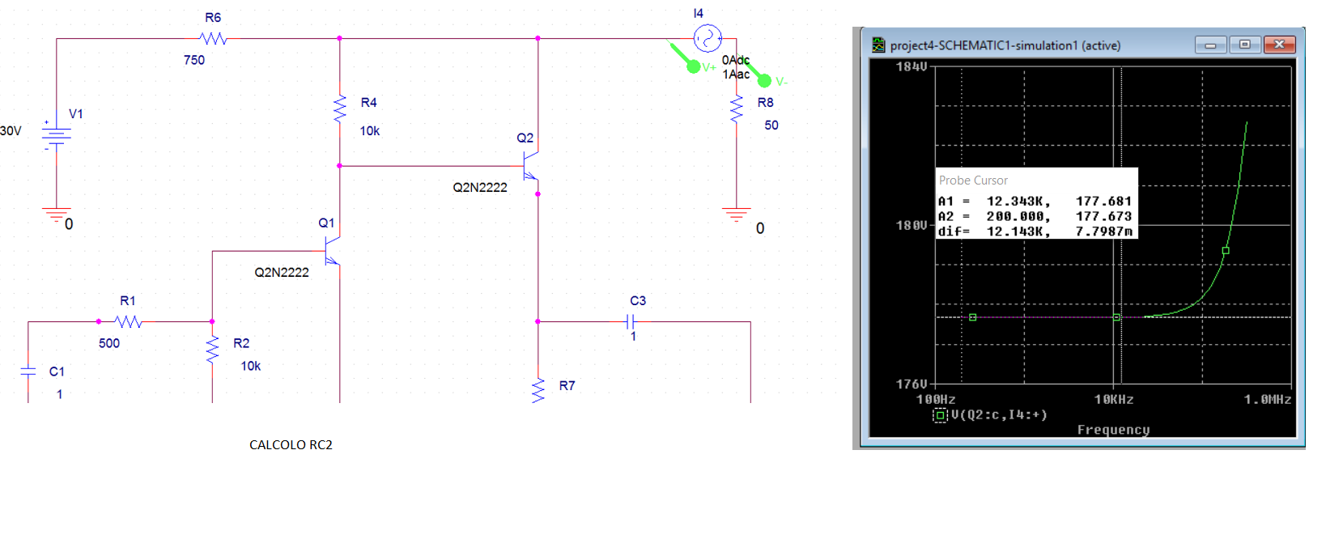Select the green V+ voltage probe marker
This screenshot has width=1343, height=552.
pyautogui.click(x=692, y=66)
